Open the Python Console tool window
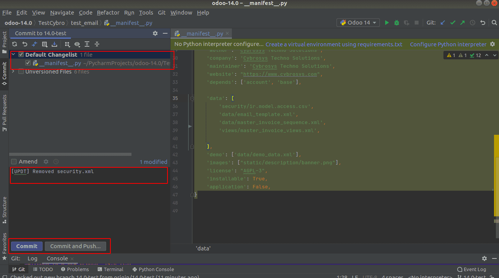 (x=153, y=269)
